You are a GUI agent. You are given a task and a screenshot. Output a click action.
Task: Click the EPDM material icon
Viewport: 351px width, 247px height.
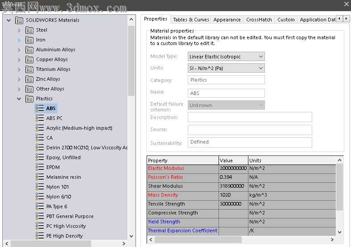tap(40, 167)
